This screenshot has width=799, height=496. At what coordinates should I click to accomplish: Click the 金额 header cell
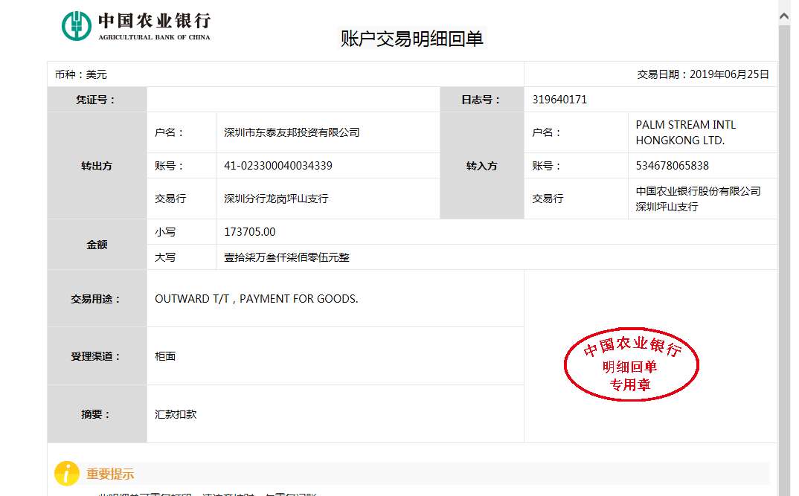(97, 245)
